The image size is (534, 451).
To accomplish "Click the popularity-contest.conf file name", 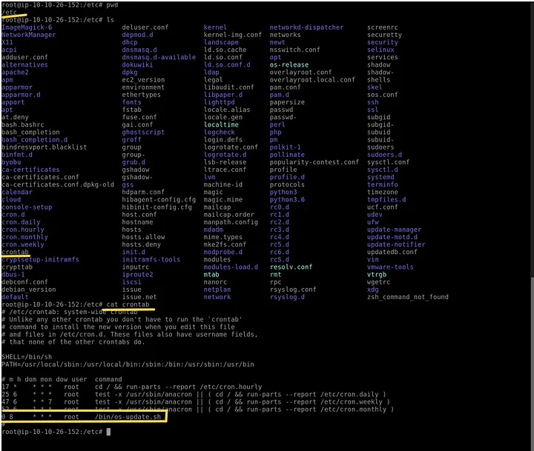I will [x=314, y=161].
